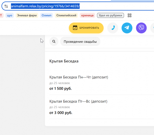This screenshot has width=154, height=135.
Task: Open the Олимп bookmark
Action: pyautogui.click(x=47, y=15)
